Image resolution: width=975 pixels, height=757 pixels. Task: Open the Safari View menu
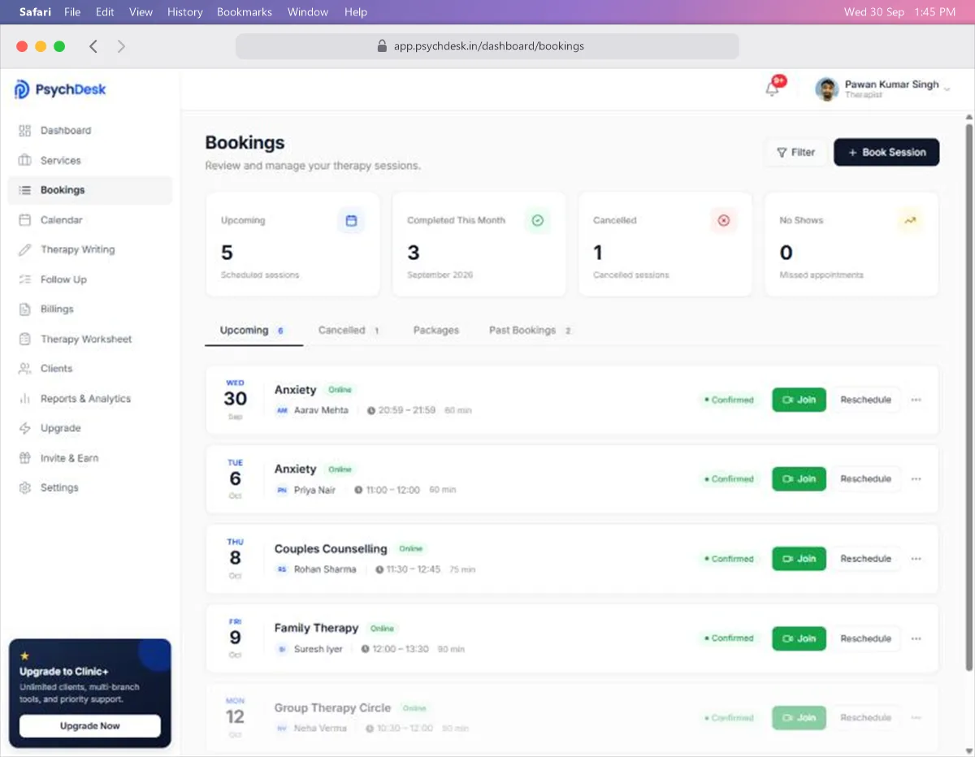(x=141, y=12)
